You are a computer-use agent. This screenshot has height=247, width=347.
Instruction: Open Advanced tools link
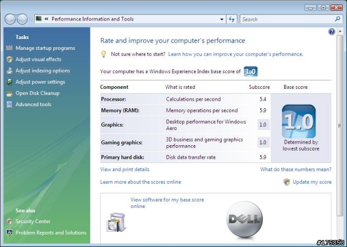(33, 105)
